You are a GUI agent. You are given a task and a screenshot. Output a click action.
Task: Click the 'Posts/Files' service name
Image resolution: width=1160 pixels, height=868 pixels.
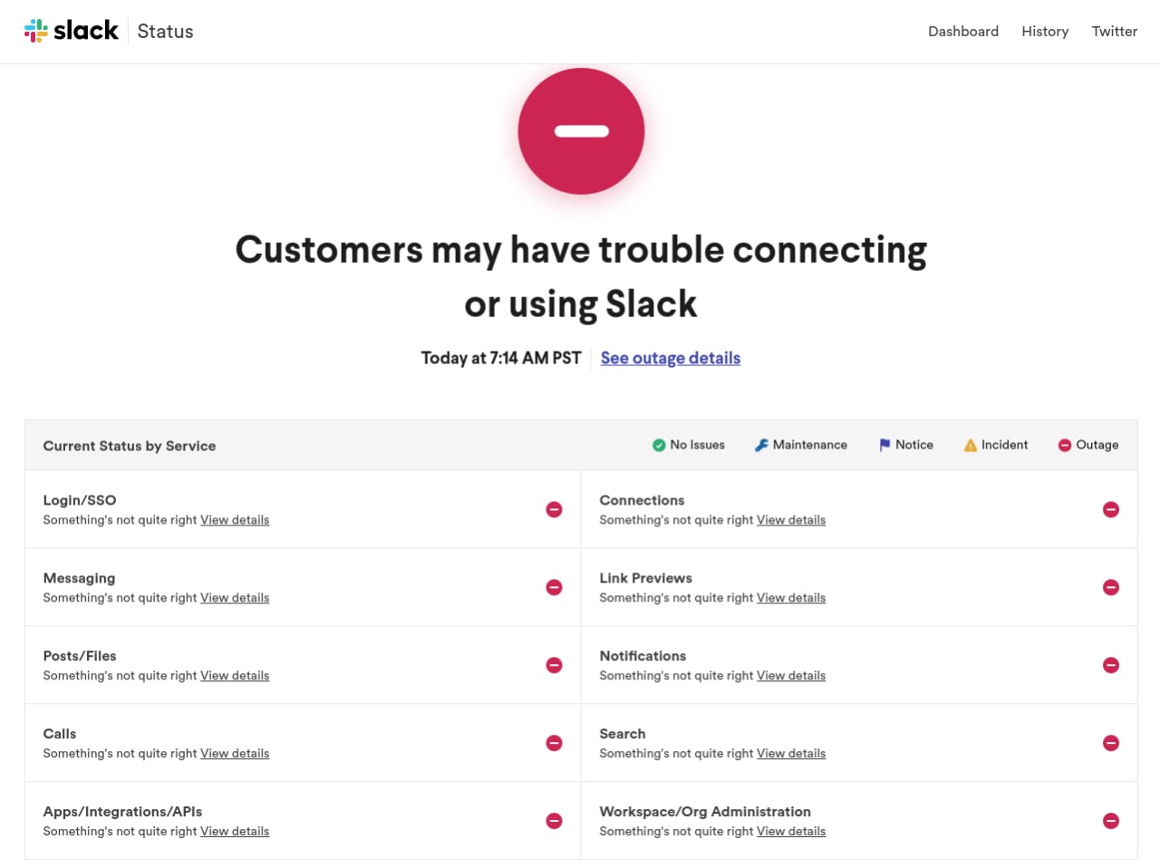[80, 656]
